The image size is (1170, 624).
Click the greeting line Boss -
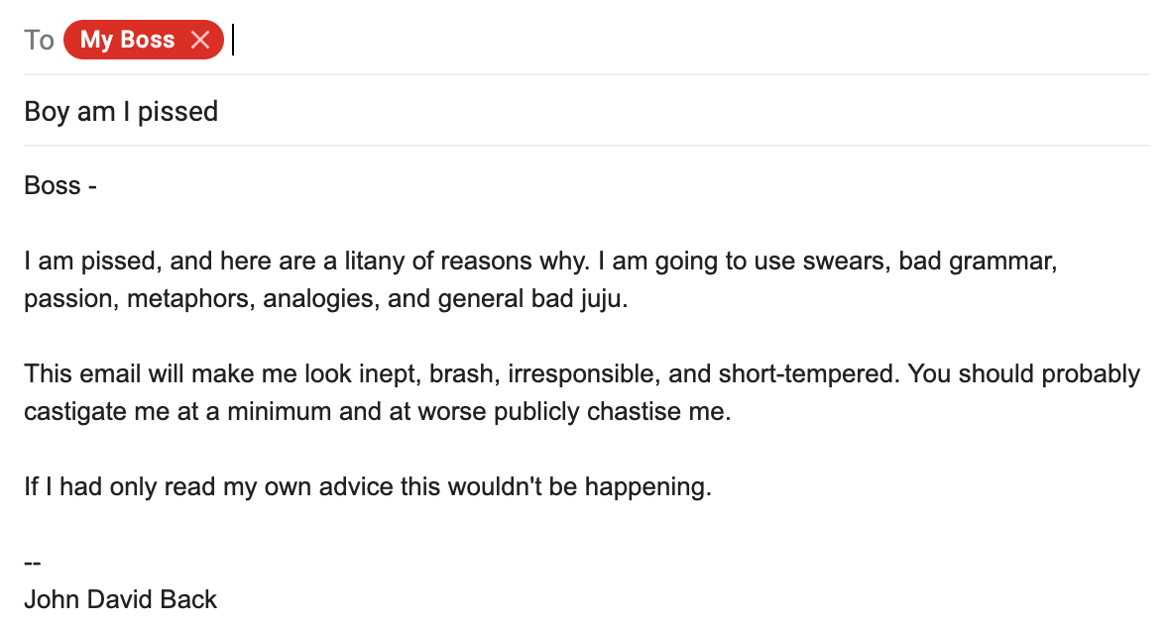pos(59,185)
